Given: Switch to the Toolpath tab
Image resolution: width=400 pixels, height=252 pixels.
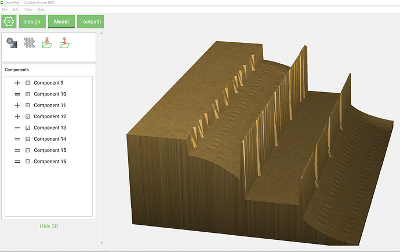Looking at the screenshot, I should coord(90,22).
